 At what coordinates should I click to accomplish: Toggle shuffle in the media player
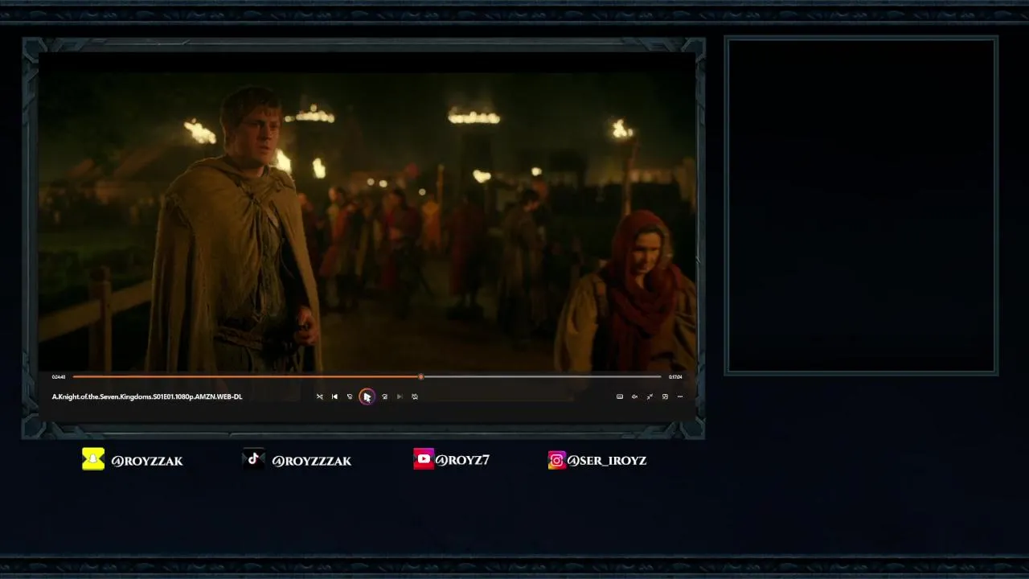(319, 396)
